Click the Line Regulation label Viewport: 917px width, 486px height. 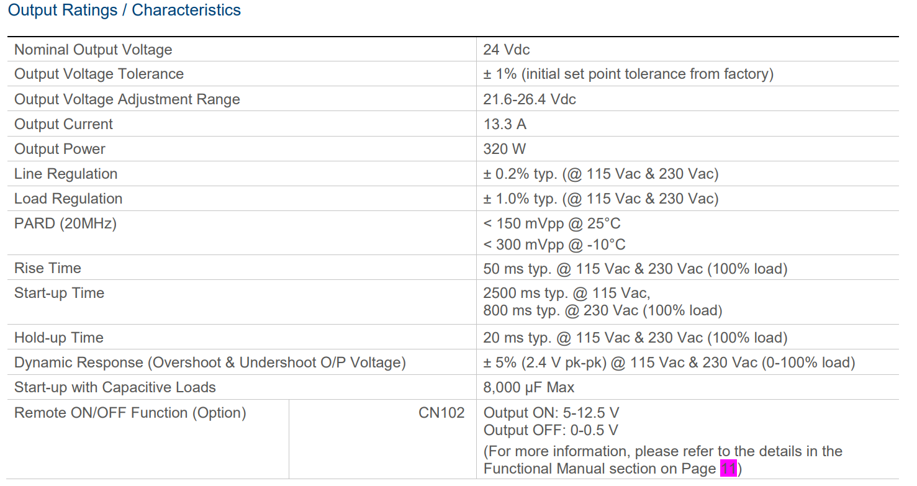(x=66, y=174)
